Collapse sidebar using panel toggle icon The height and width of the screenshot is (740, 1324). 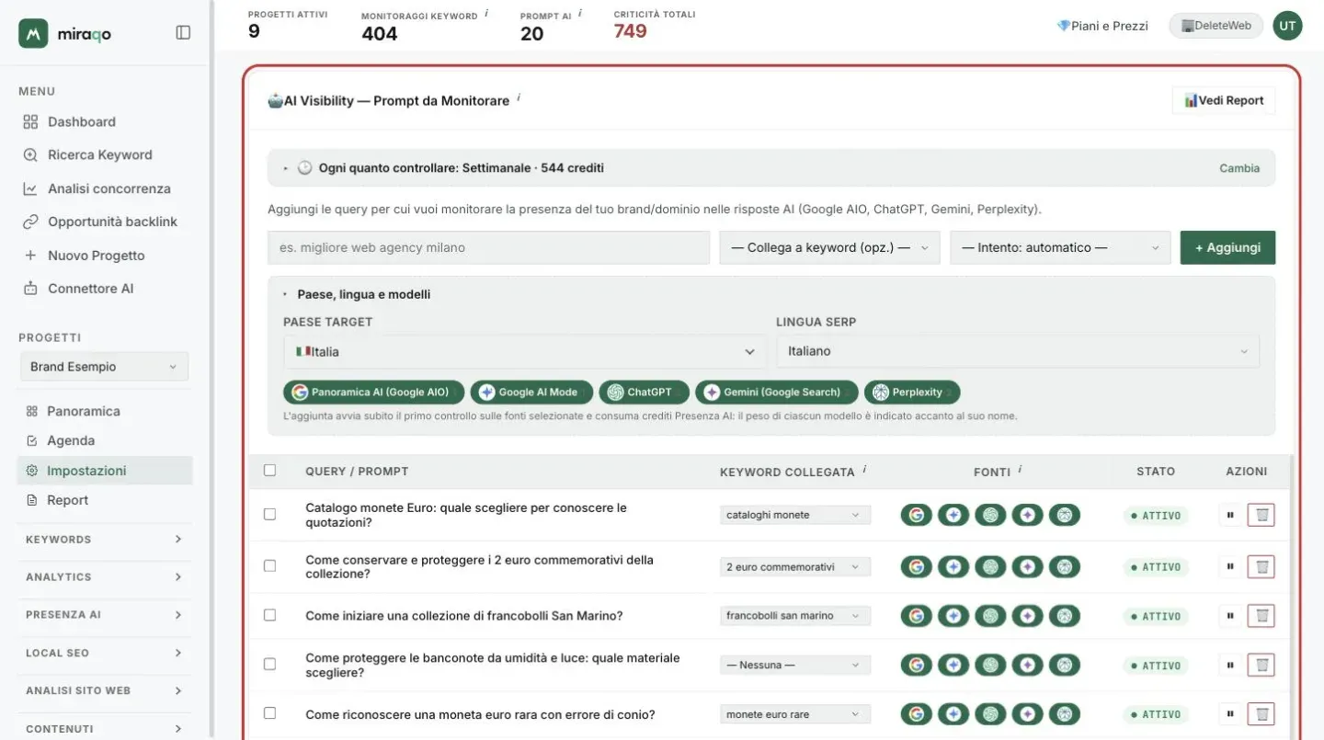tap(183, 32)
